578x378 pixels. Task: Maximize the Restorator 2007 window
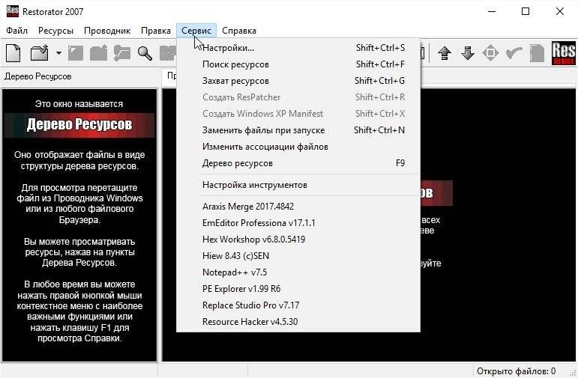coord(526,11)
